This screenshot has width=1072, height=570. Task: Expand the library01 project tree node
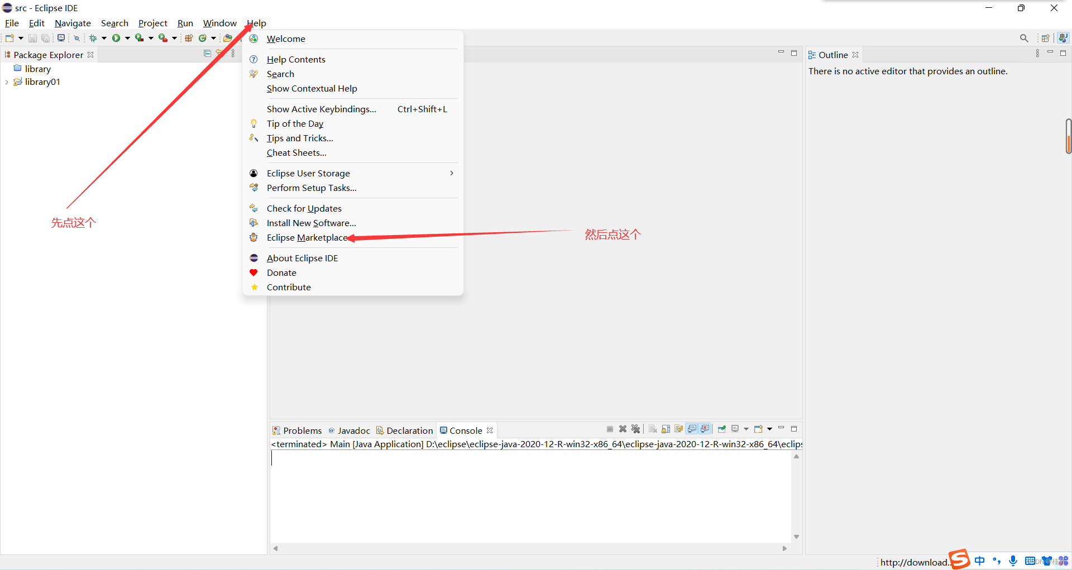(x=6, y=82)
